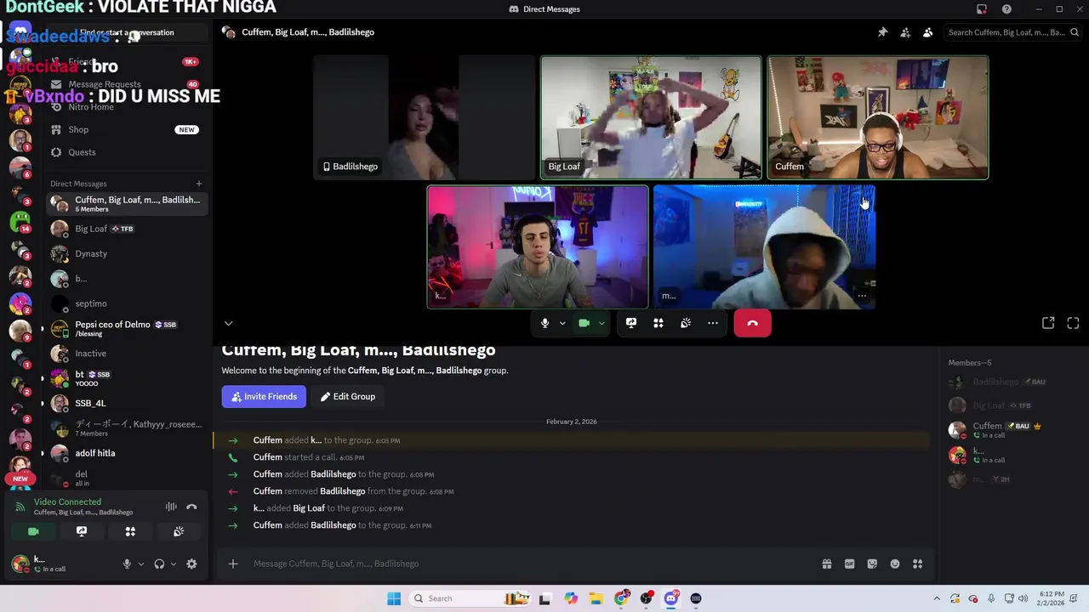Image resolution: width=1089 pixels, height=612 pixels.
Task: Open the Shop page
Action: 124,129
